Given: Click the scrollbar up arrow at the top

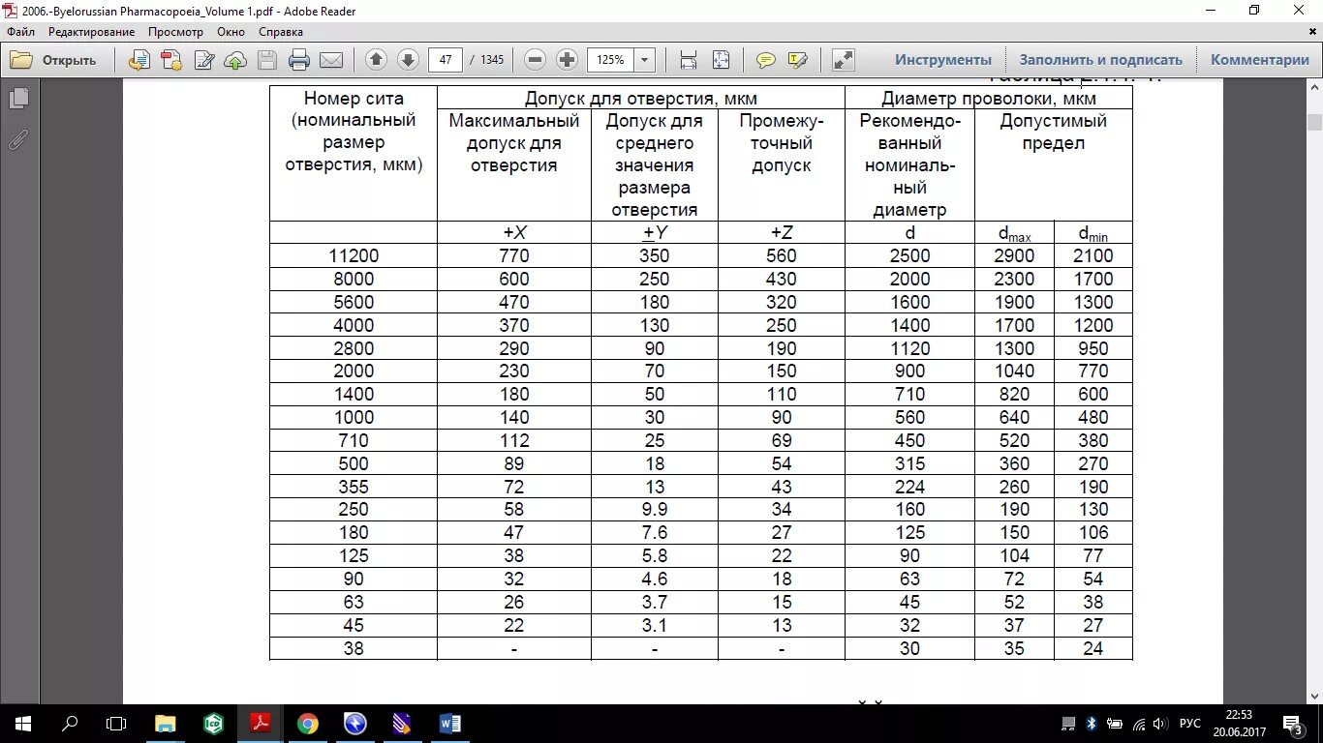Looking at the screenshot, I should coord(1314,86).
